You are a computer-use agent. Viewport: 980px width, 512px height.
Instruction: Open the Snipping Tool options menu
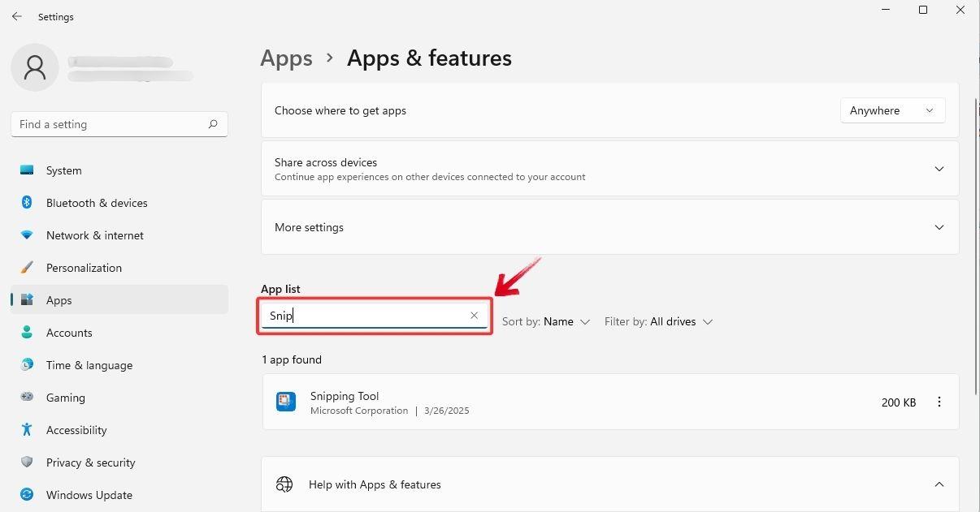coord(939,402)
